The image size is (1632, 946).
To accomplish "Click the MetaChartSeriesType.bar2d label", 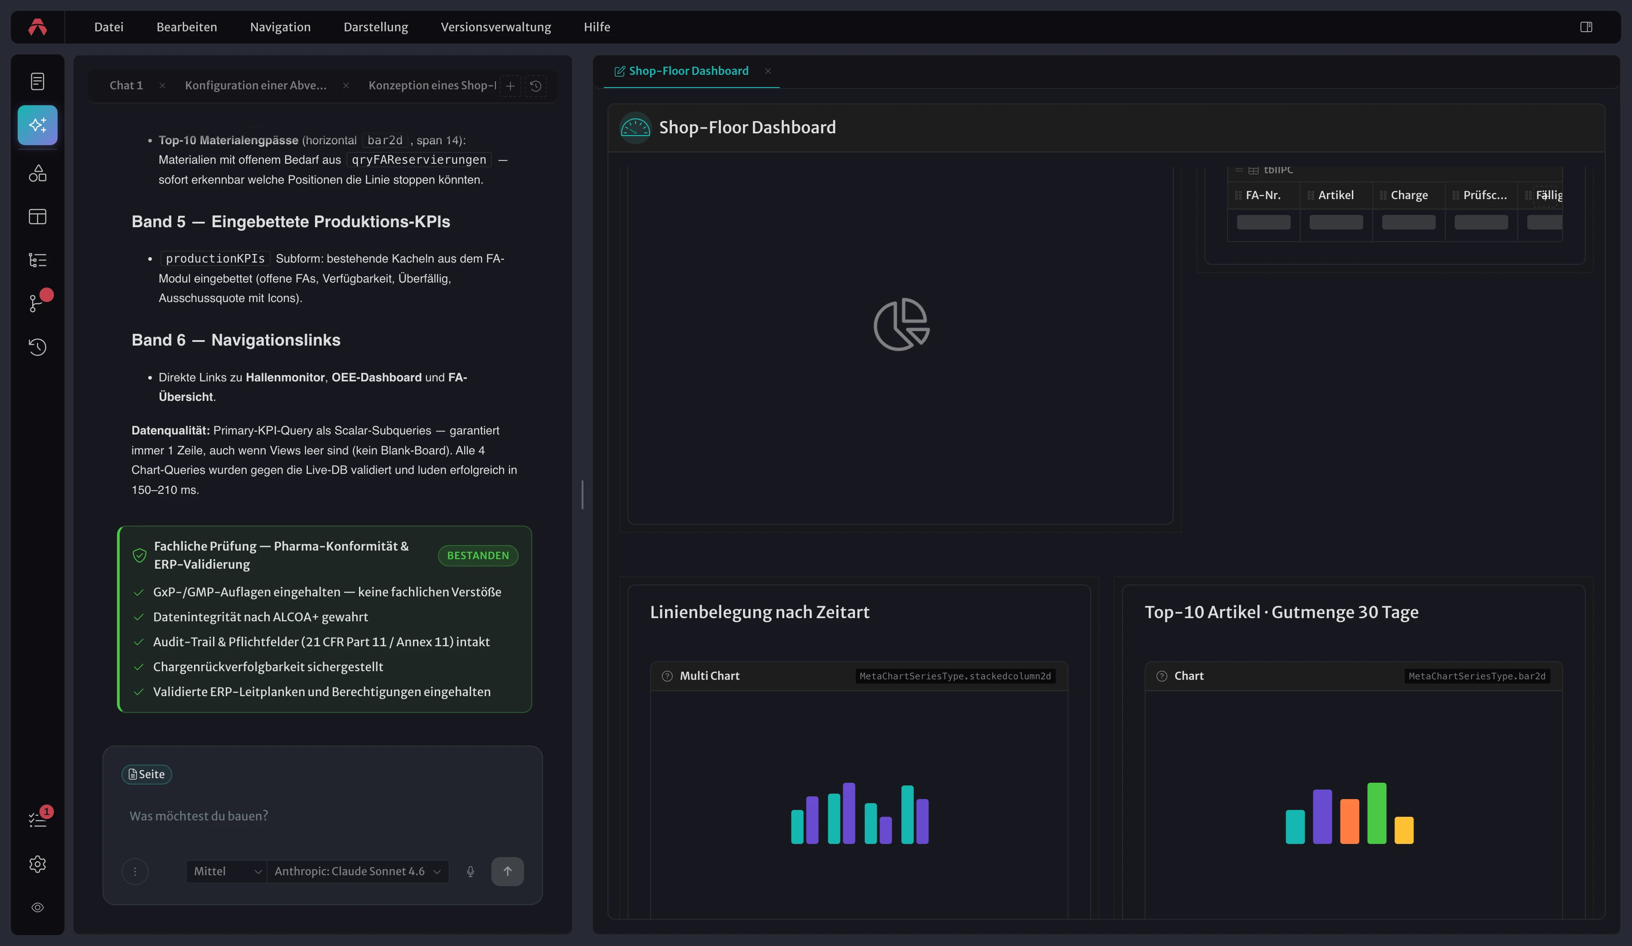I will click(1477, 676).
